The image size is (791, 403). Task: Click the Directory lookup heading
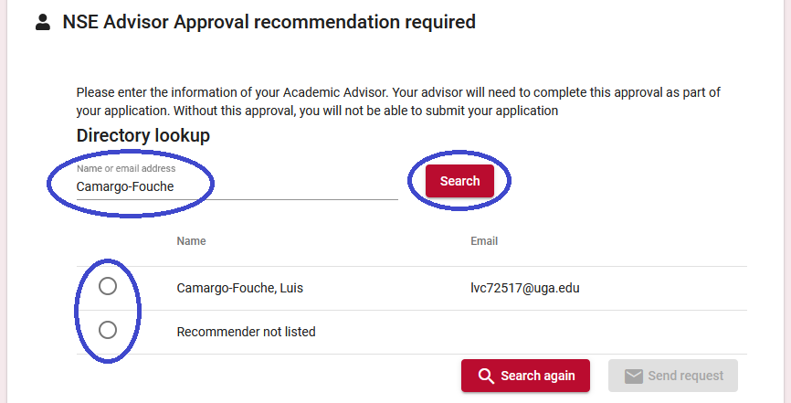(x=142, y=136)
